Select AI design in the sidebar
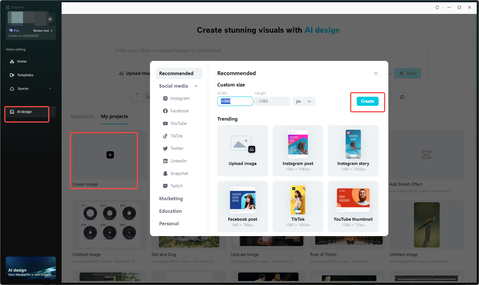 pos(24,111)
